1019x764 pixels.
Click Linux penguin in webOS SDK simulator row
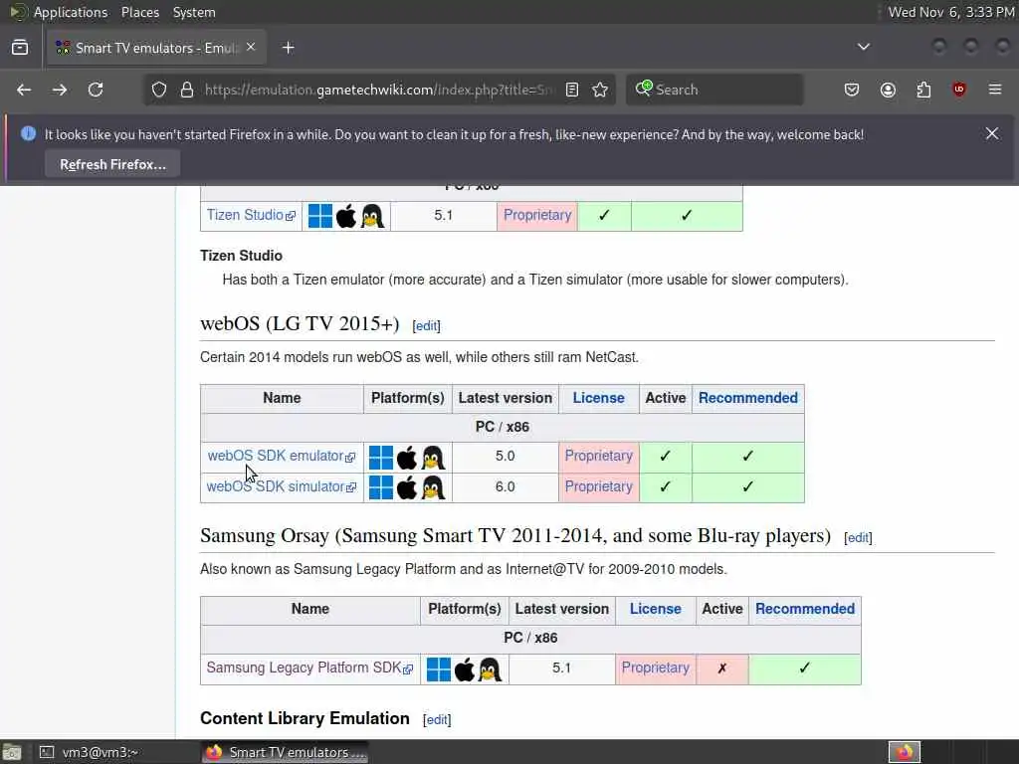coord(433,487)
